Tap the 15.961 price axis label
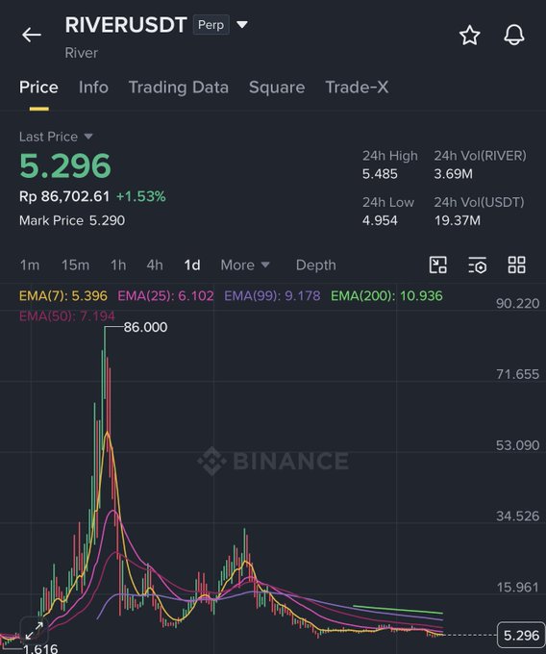The width and height of the screenshot is (546, 654). [517, 588]
